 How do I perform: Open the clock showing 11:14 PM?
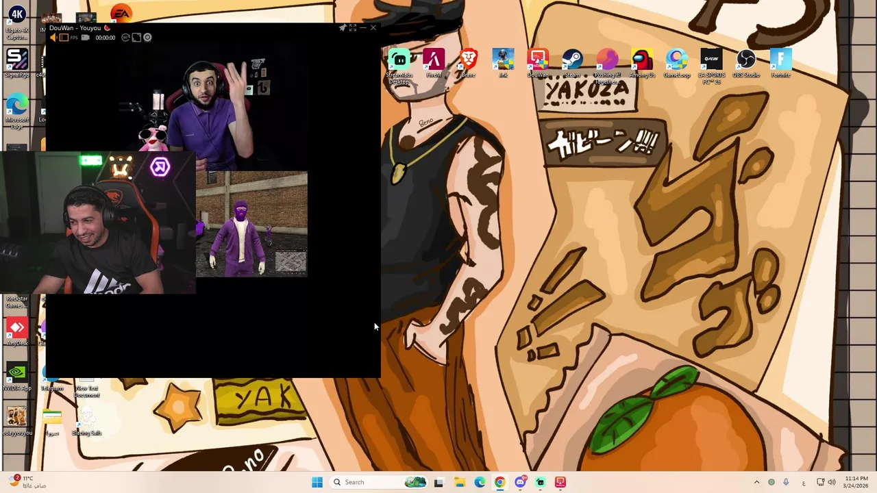856,482
